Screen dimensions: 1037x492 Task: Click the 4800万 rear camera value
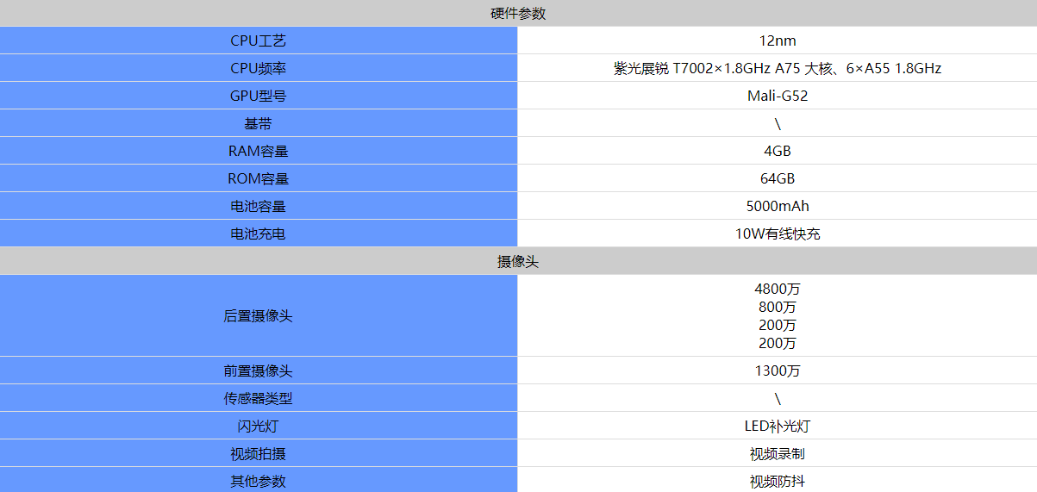(778, 289)
